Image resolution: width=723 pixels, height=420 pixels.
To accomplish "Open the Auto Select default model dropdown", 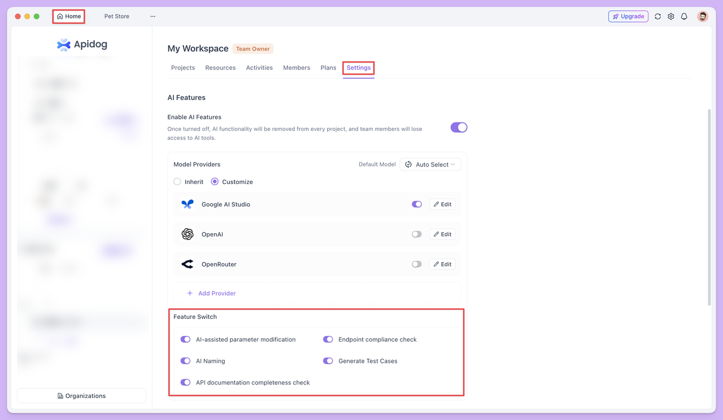I will tap(430, 164).
